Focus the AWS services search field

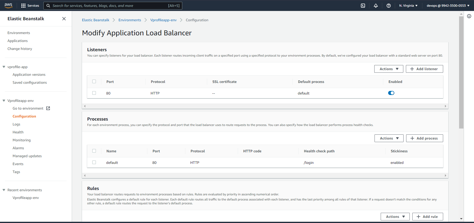click(x=113, y=6)
